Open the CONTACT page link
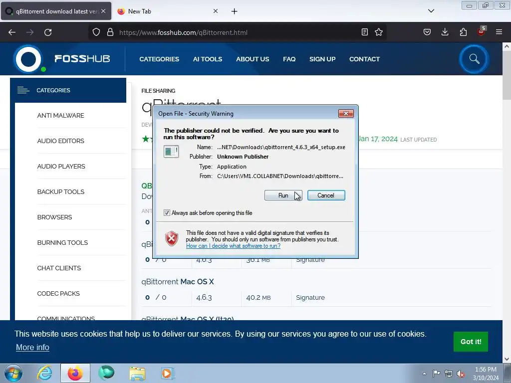This screenshot has height=383, width=511. click(x=364, y=59)
